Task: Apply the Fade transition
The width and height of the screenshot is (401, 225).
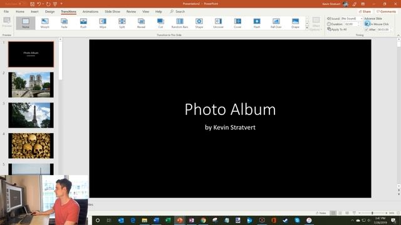Action: pyautogui.click(x=64, y=23)
